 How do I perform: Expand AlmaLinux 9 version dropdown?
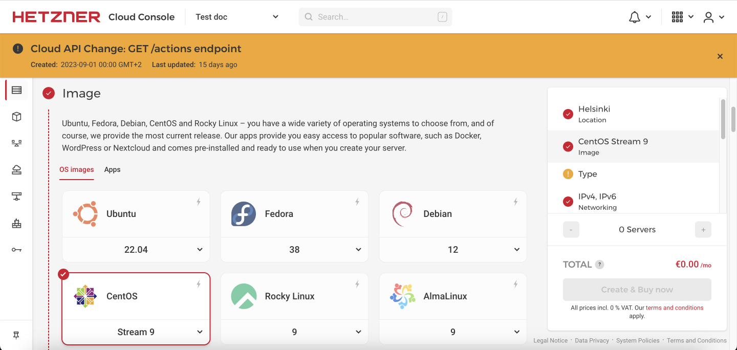453,332
